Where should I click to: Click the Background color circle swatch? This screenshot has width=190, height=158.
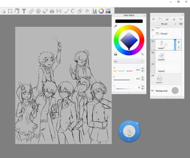click(x=175, y=90)
